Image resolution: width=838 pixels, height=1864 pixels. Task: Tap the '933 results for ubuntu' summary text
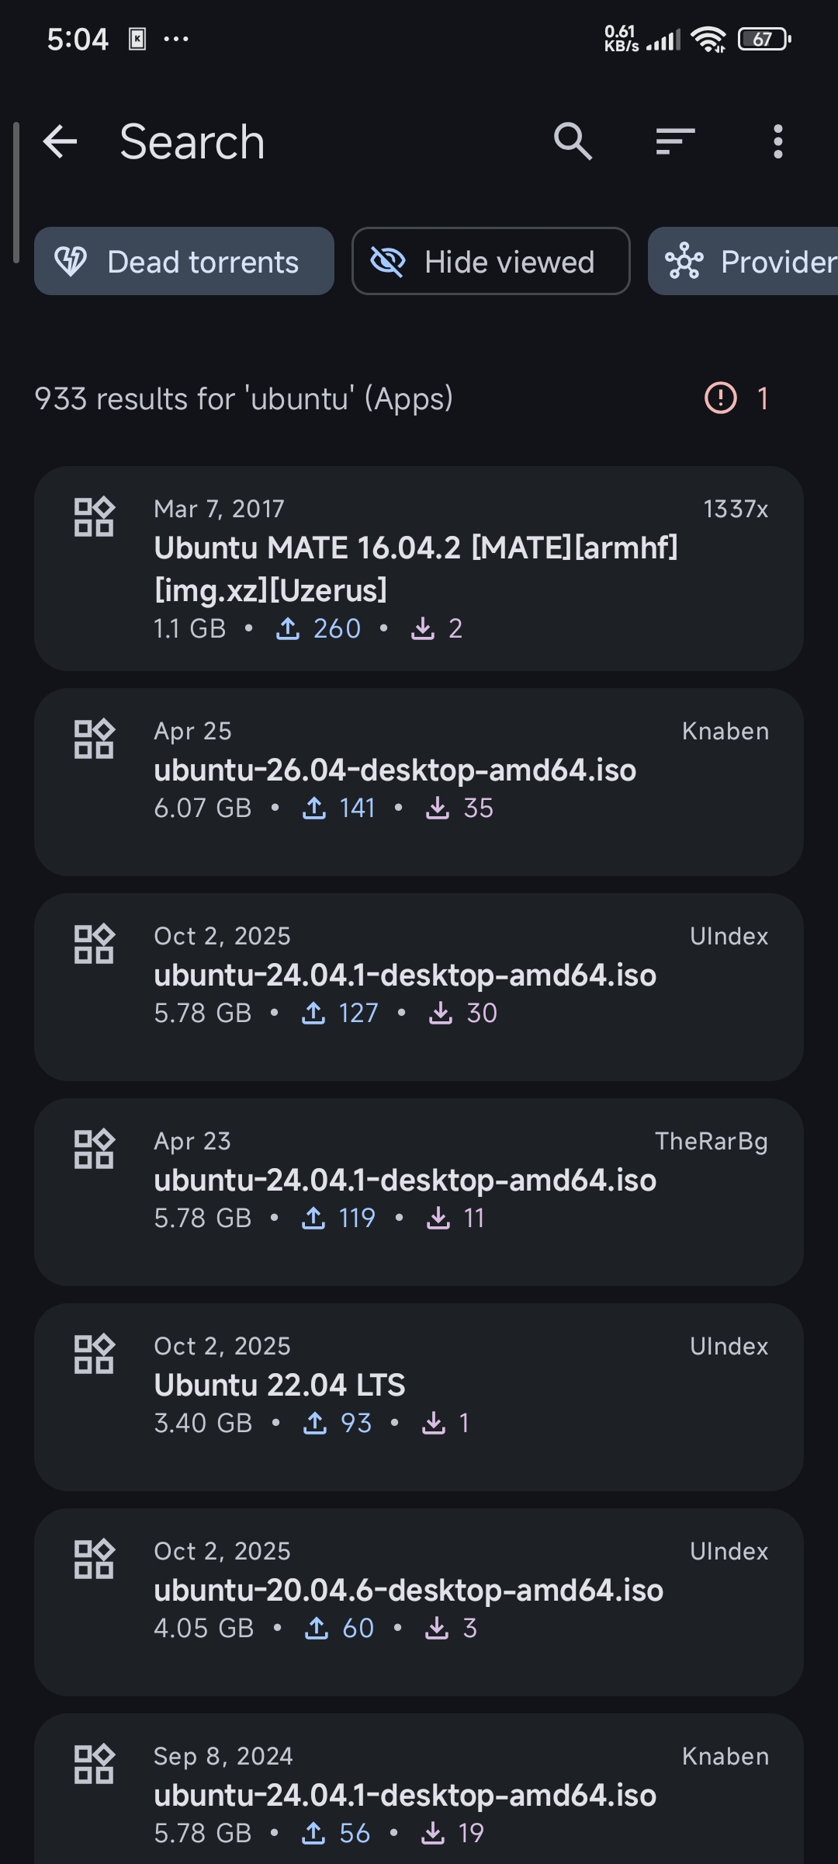click(x=244, y=398)
